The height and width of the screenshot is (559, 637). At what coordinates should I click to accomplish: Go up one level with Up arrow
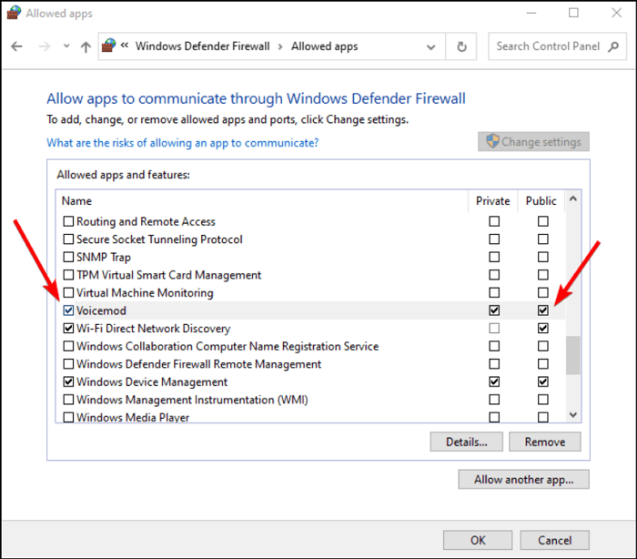(x=86, y=46)
